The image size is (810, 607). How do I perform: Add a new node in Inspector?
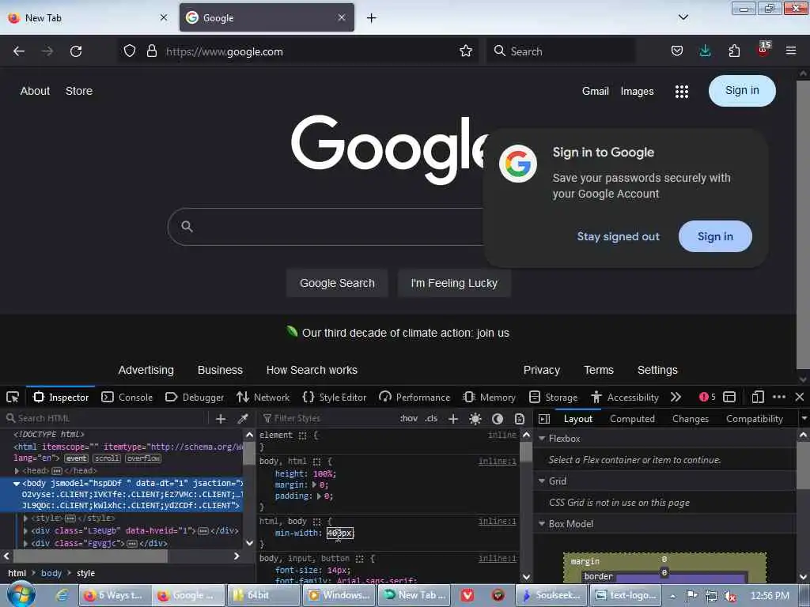point(221,419)
